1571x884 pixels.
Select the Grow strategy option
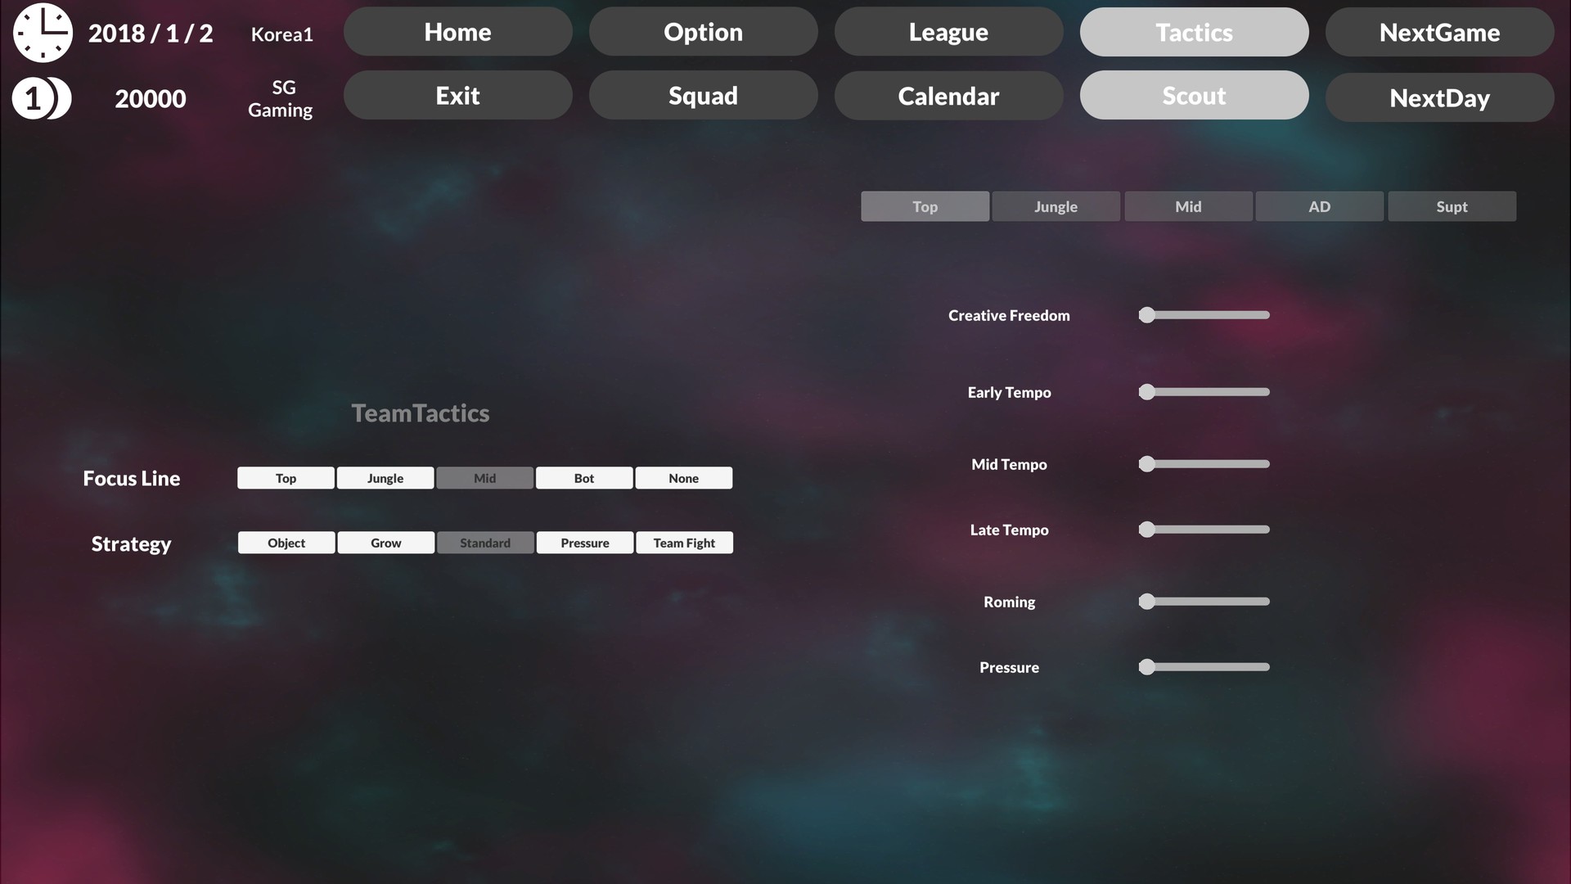385,543
